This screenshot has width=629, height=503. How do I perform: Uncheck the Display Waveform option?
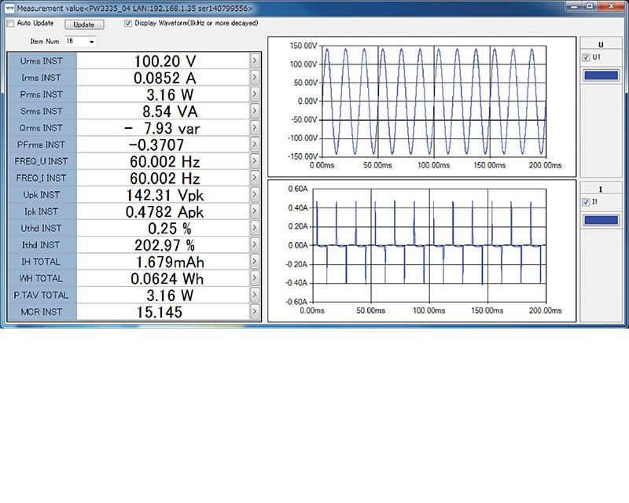pos(128,24)
